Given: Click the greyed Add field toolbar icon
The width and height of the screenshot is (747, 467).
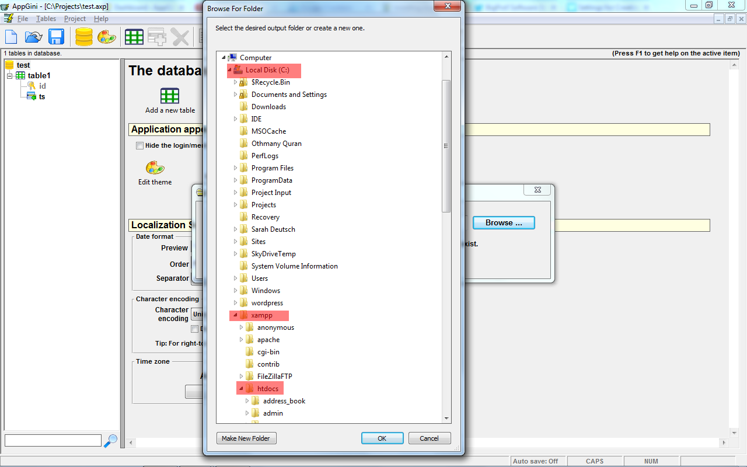Looking at the screenshot, I should click(157, 37).
